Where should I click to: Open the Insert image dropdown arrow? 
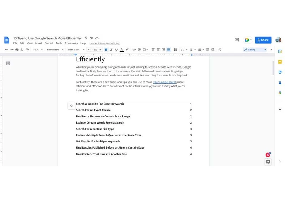coord(147,50)
